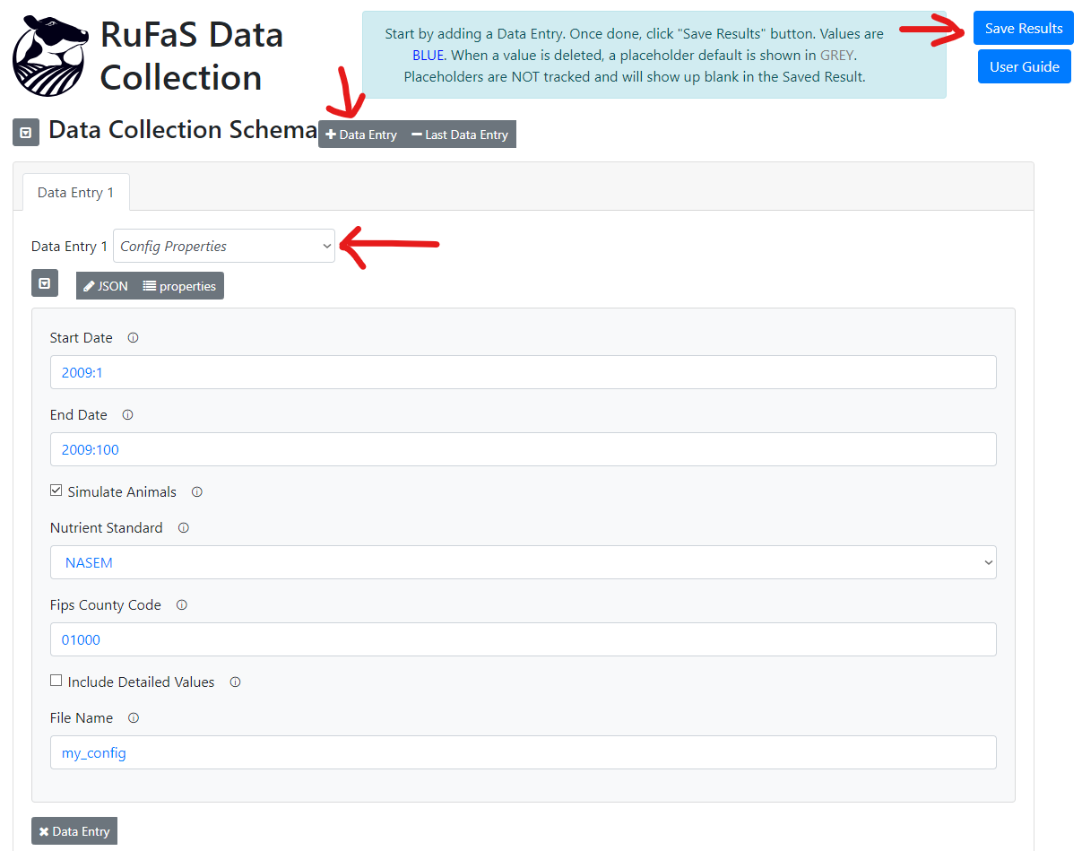Show info for Include Detailed Values
Image resolution: width=1082 pixels, height=851 pixels.
click(235, 682)
